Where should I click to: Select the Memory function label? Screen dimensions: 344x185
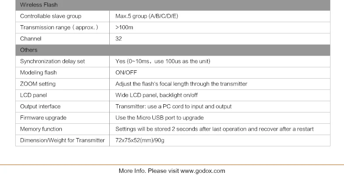coord(41,129)
